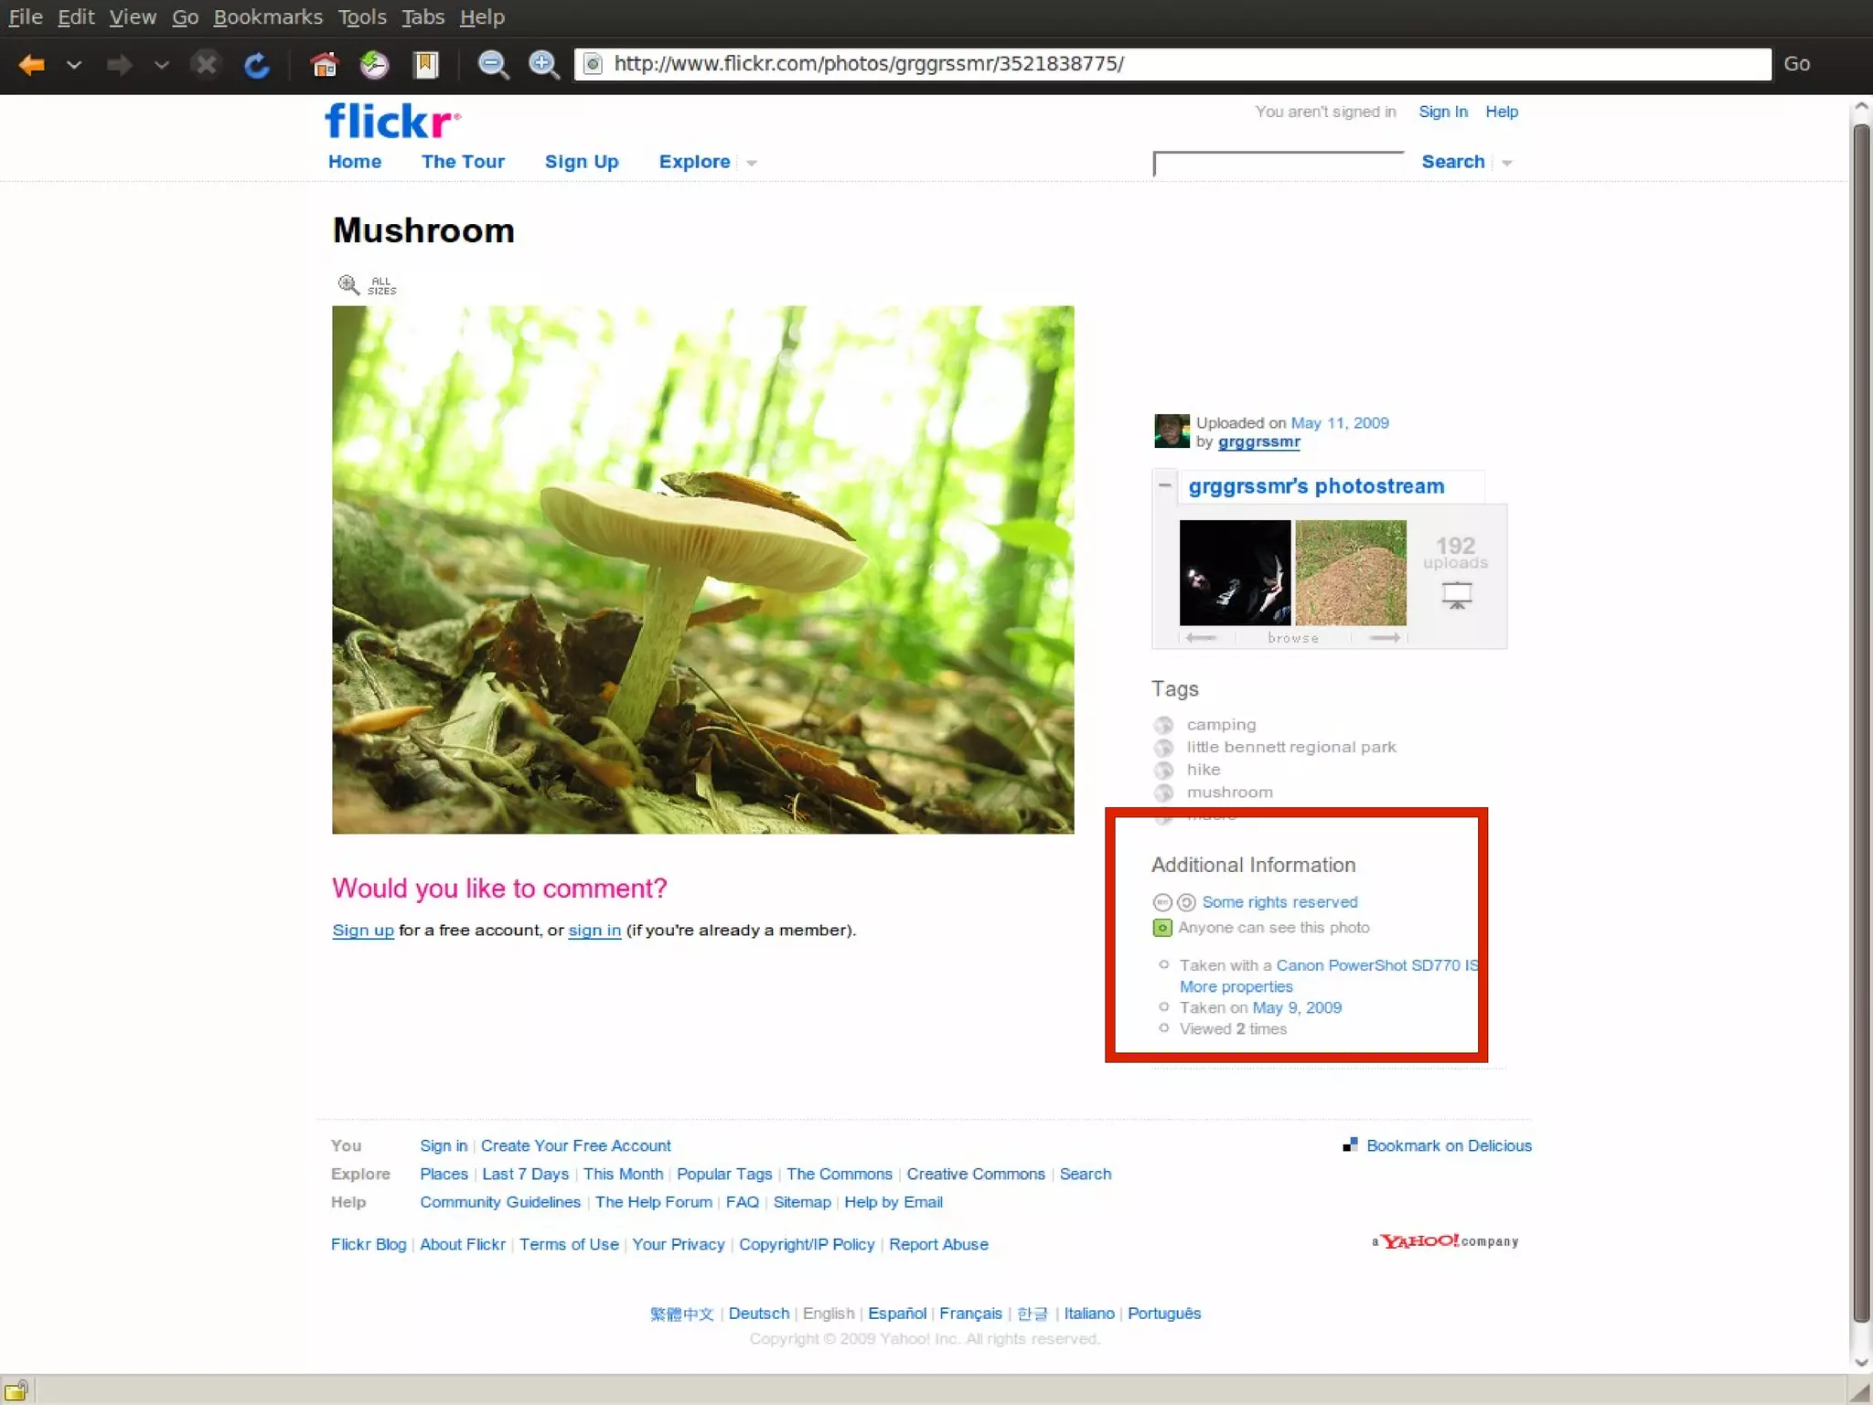Screen dimensions: 1873x1405
Task: Open the back history dropdown arrow
Action: pos(74,64)
